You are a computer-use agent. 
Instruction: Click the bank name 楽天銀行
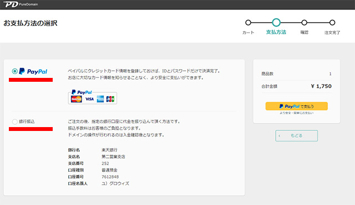[109, 150]
